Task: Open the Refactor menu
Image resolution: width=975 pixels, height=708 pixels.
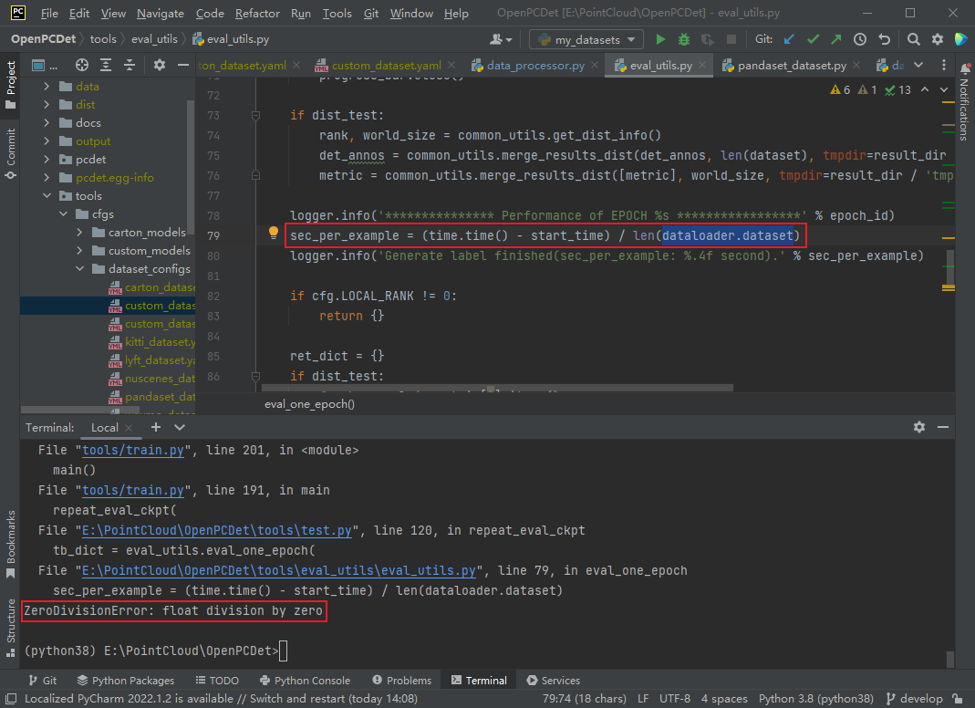Action: (x=257, y=13)
